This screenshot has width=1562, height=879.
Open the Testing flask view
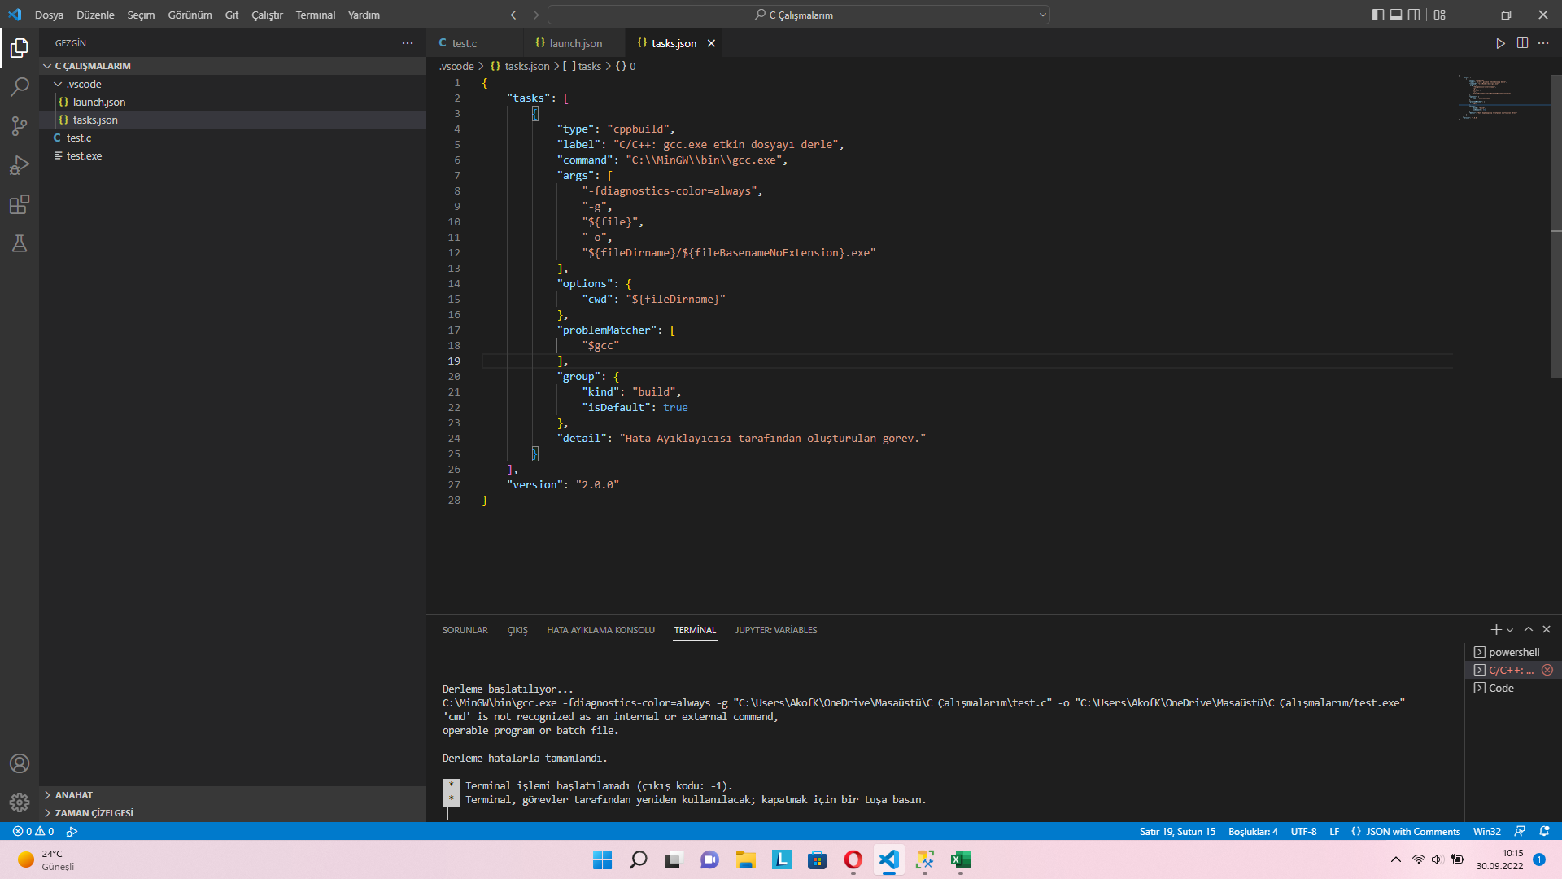tap(20, 243)
